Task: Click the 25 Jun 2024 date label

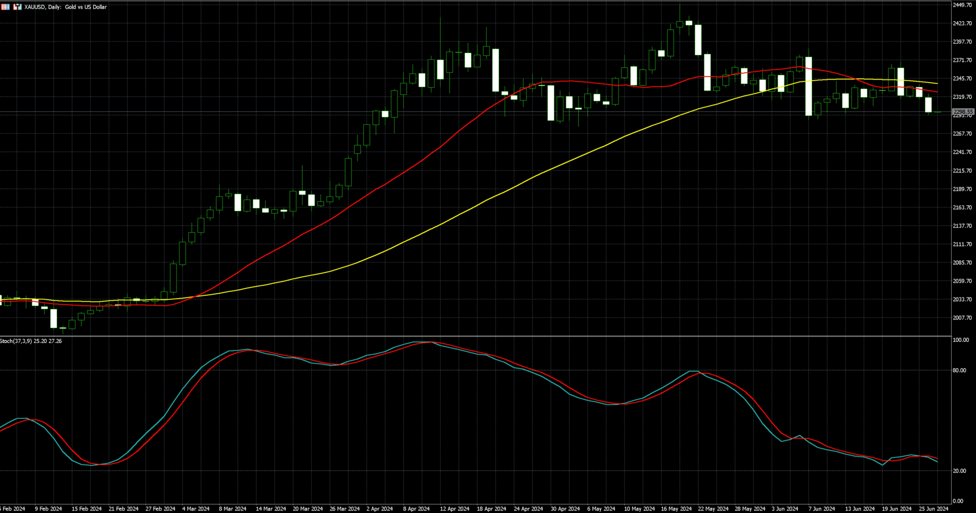Action: pos(933,509)
